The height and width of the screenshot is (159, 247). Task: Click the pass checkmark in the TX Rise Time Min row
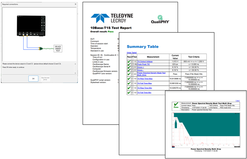pos(129,88)
